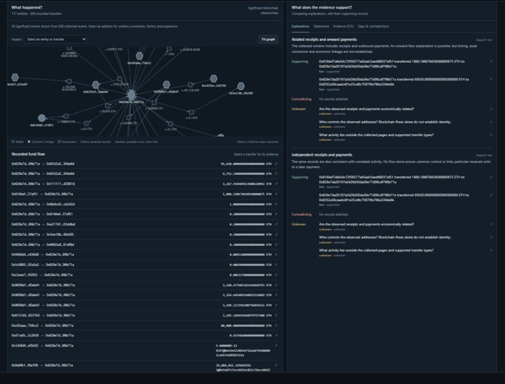Select the 0x47ce0c..3c2936 transfer row
The height and width of the screenshot is (384, 505).
click(145, 335)
